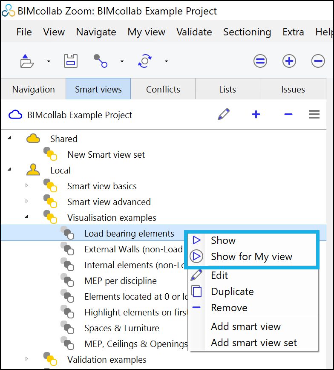
Task: Select the Smart views tab
Action: [98, 89]
